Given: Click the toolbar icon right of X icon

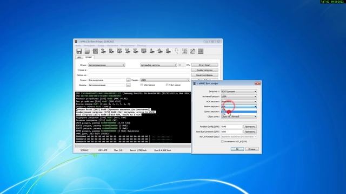Looking at the screenshot, I should (x=144, y=51).
